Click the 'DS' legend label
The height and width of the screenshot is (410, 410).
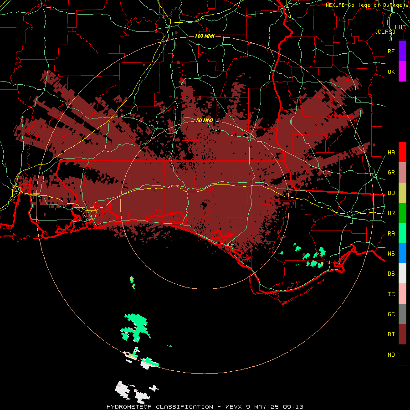point(391,274)
